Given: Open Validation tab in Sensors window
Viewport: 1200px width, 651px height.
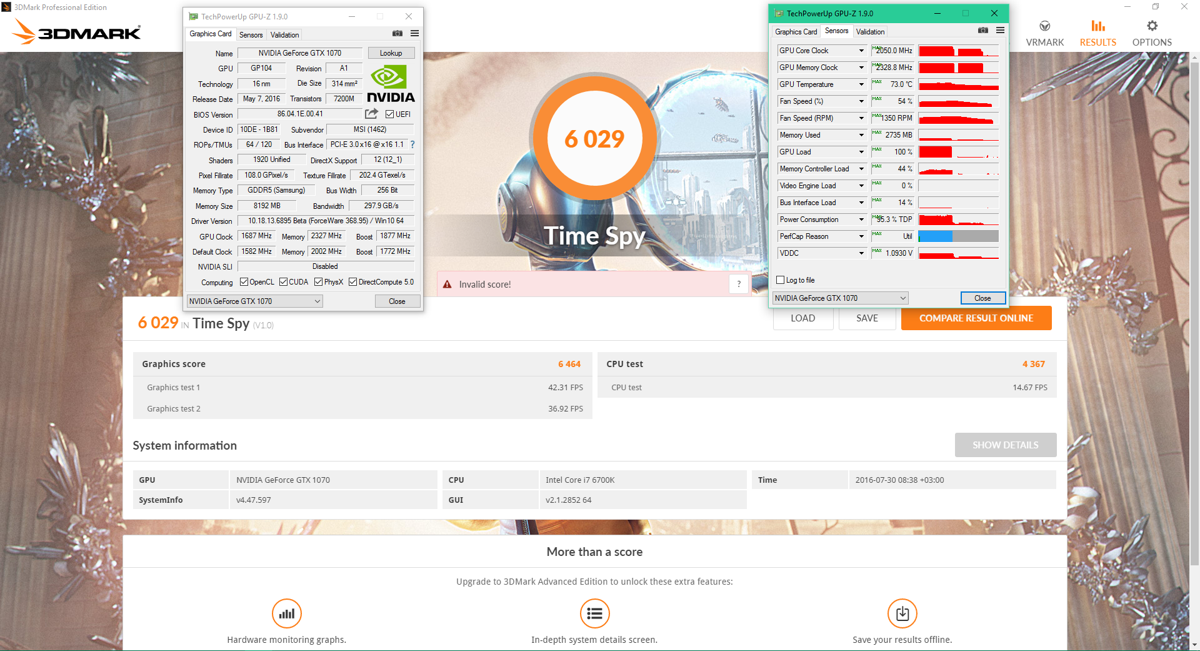Looking at the screenshot, I should click(870, 32).
